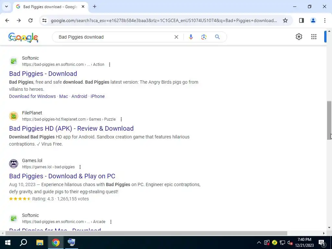Open the Mac sublink under Softonic
Viewport: 332px width, 249px height.
click(x=64, y=96)
